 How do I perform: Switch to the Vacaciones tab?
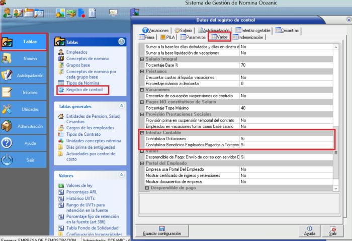[x=156, y=31]
